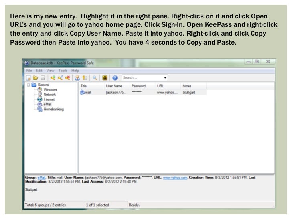The height and width of the screenshot is (219, 292).
Task: Collapse the General group tree node
Action: pyautogui.click(x=28, y=85)
